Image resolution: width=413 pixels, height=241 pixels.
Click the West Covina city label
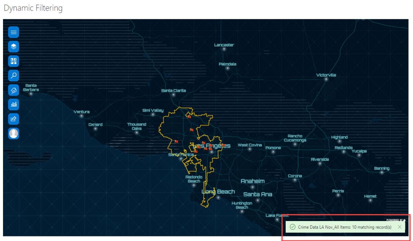click(250, 145)
